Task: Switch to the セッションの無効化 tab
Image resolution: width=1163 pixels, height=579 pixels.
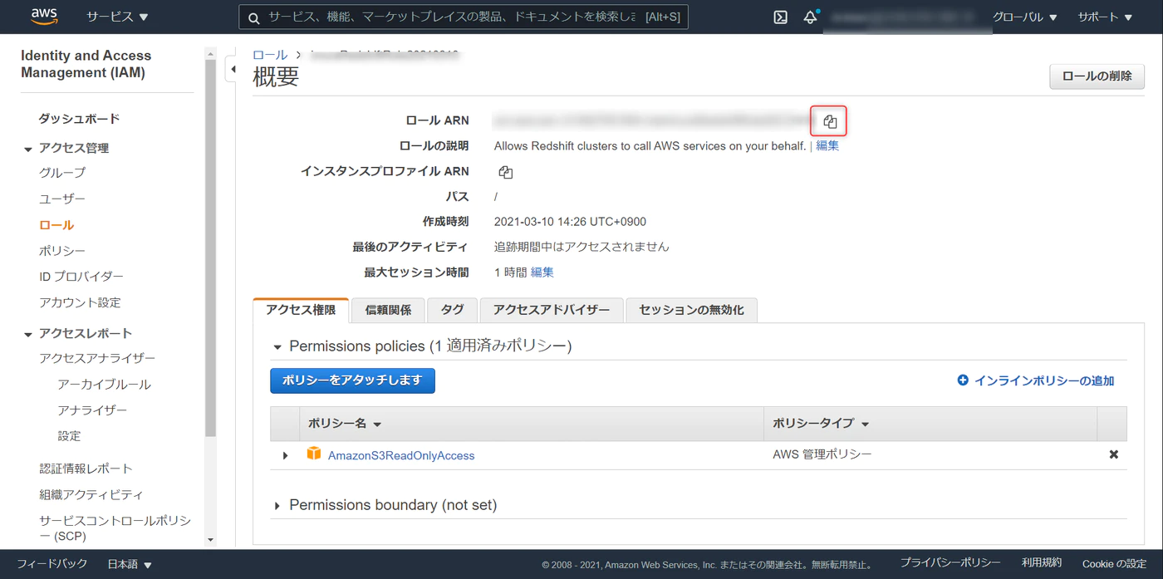Action: coord(691,310)
